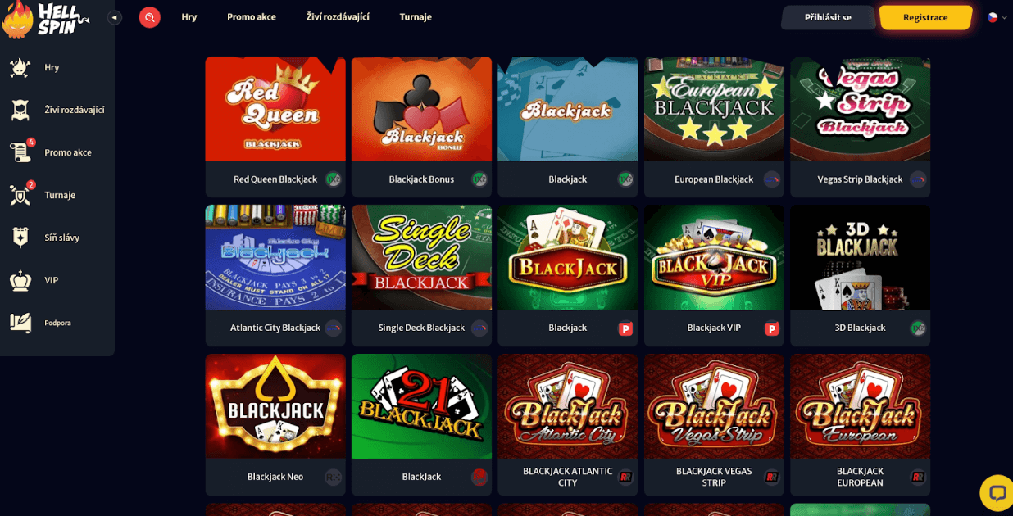Open Red Queen Blackjack game thumbnail
This screenshot has width=1013, height=516.
pyautogui.click(x=275, y=109)
